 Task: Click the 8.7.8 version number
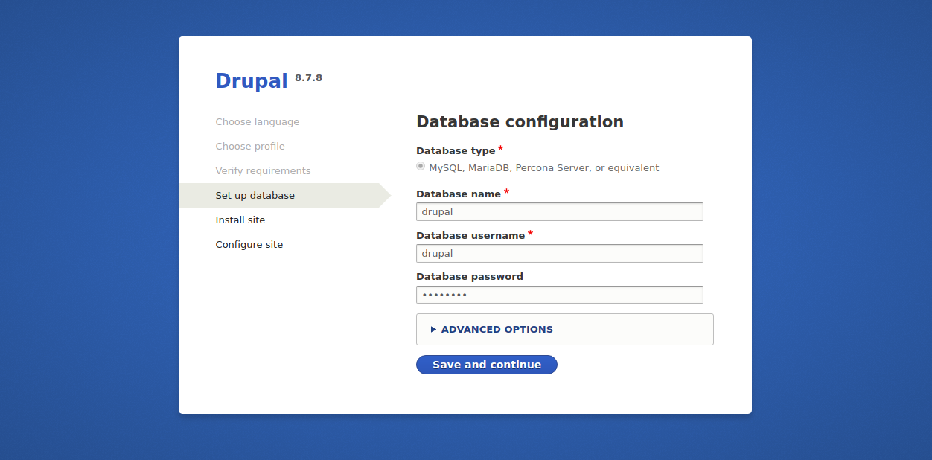click(308, 77)
